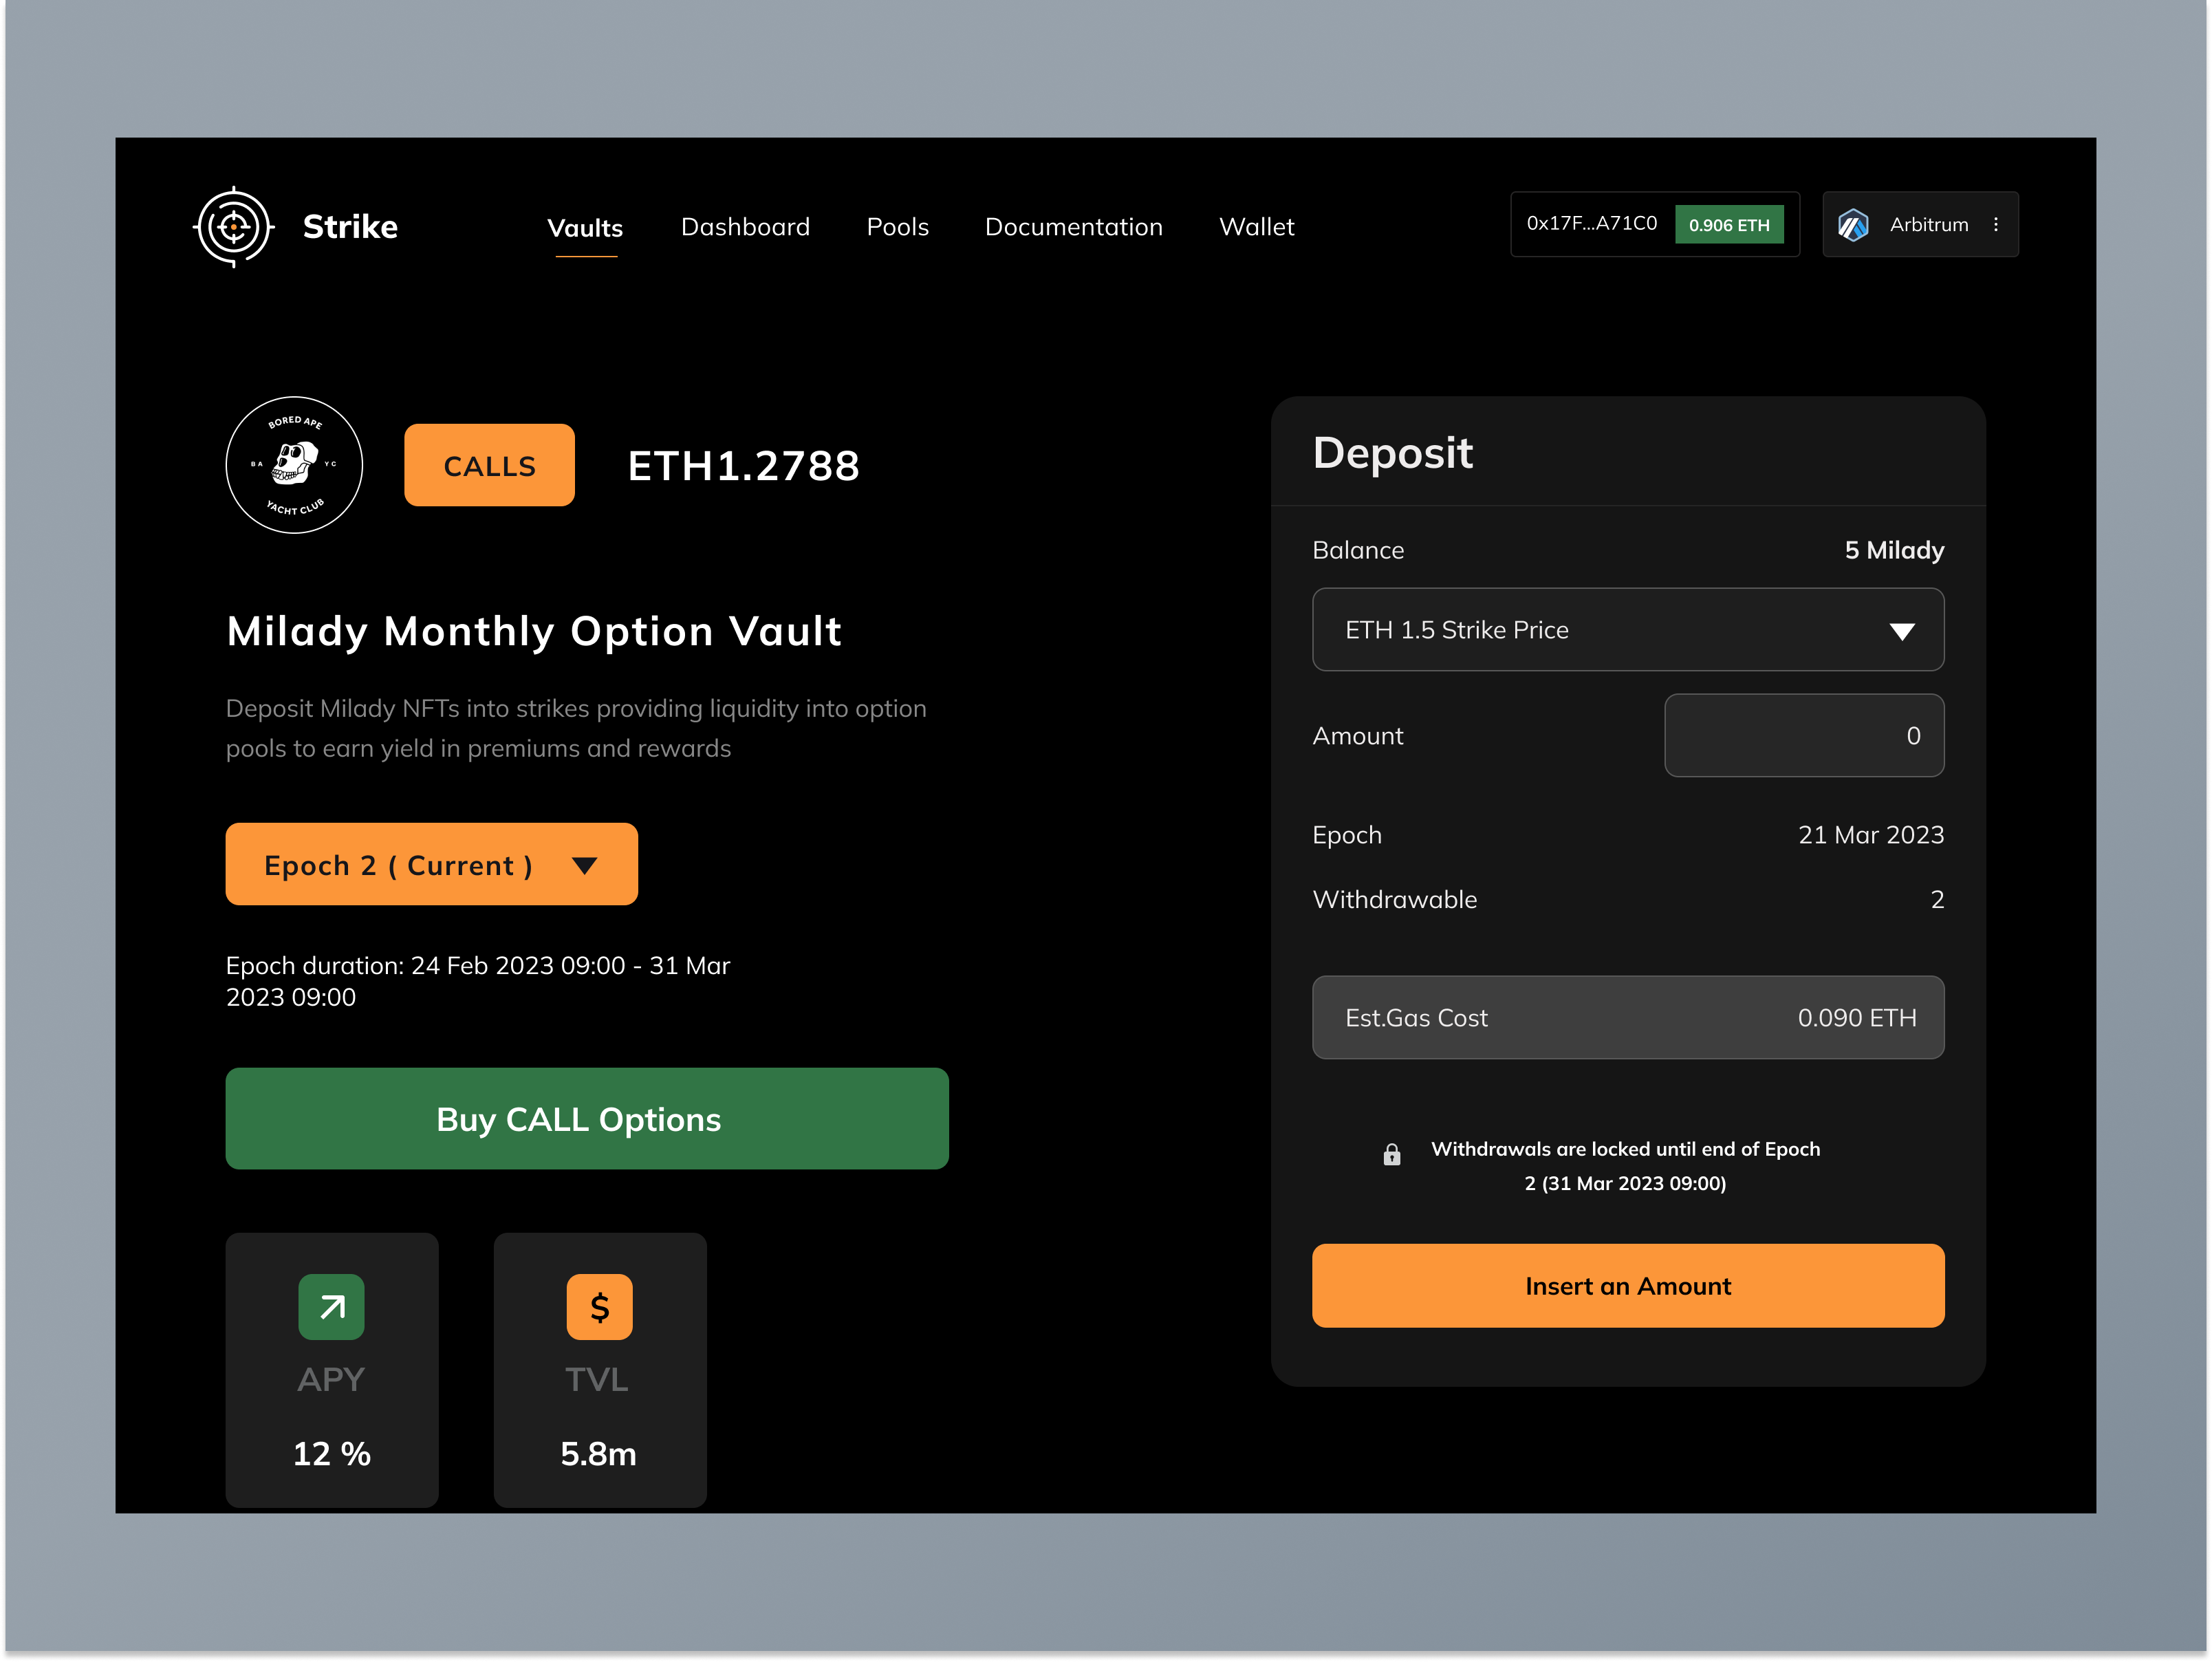2212x1662 pixels.
Task: Focus the Amount input field
Action: [1804, 735]
